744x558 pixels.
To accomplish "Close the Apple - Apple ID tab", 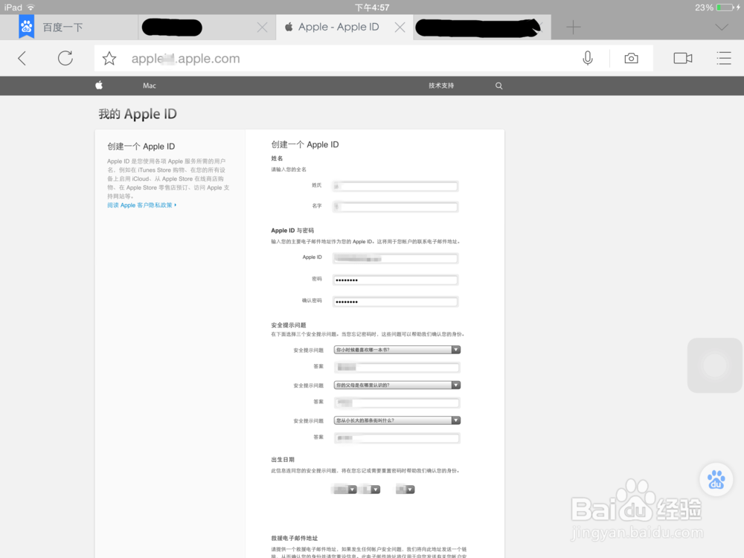I will (x=400, y=27).
